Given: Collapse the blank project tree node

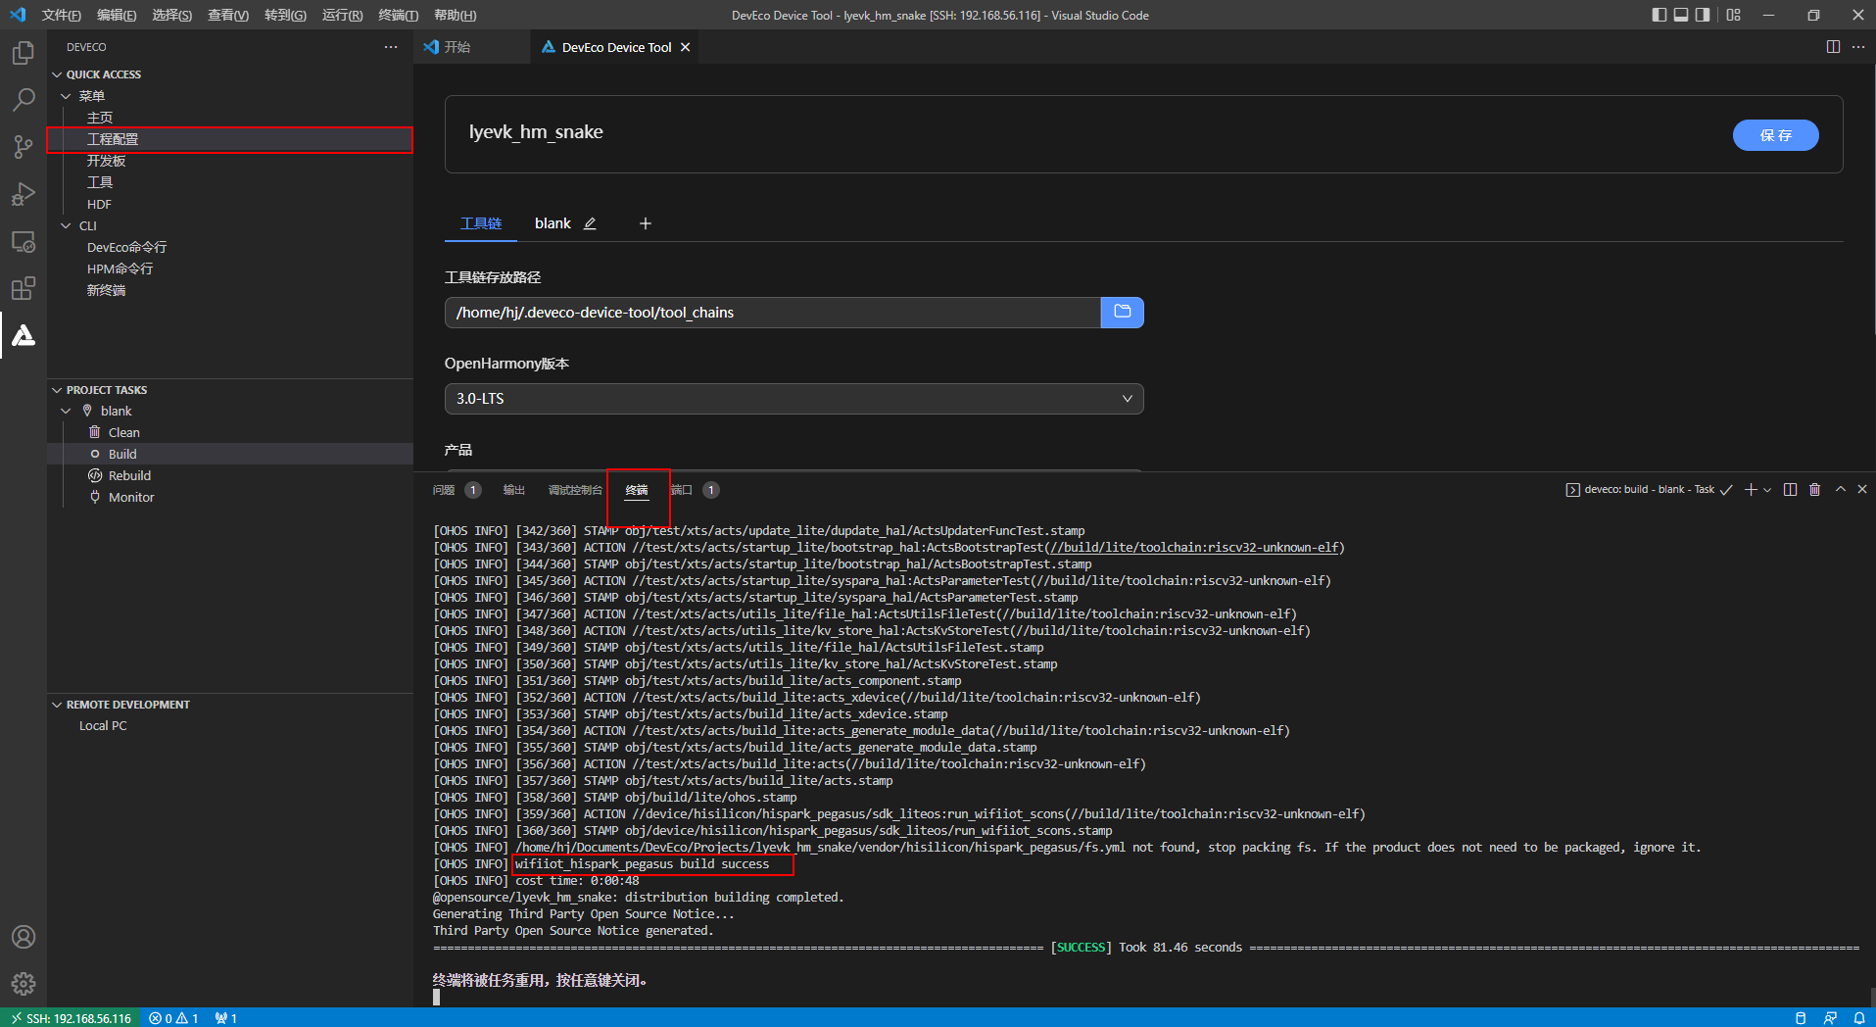Looking at the screenshot, I should point(67,411).
